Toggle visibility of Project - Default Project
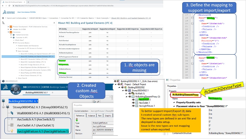246x139 pixels. coord(119,84)
